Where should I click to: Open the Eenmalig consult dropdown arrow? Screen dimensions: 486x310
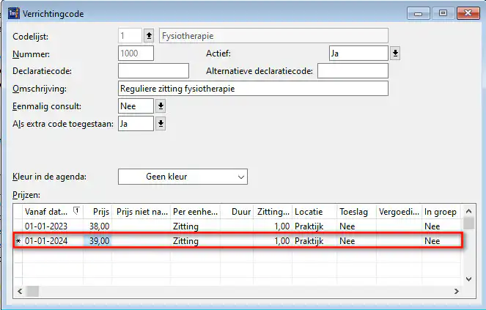click(x=161, y=106)
